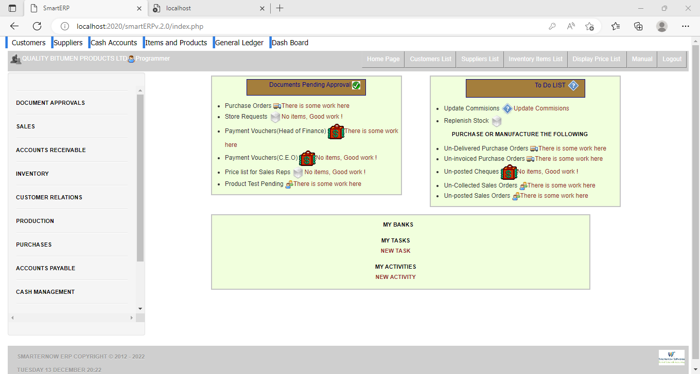
Task: Click the NEW TASK link
Action: point(395,251)
